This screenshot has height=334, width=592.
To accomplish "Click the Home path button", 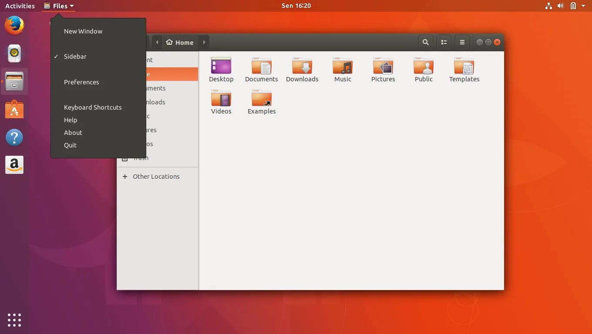I will 180,42.
